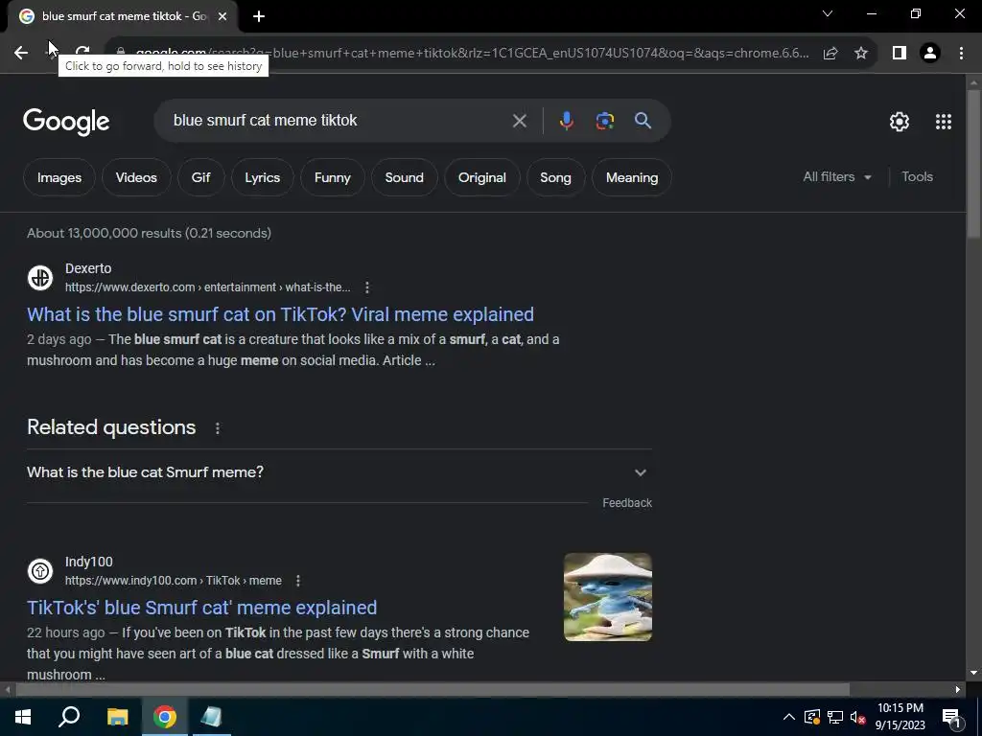Apply the Sound search chip
Image resolution: width=982 pixels, height=736 pixels.
404,177
